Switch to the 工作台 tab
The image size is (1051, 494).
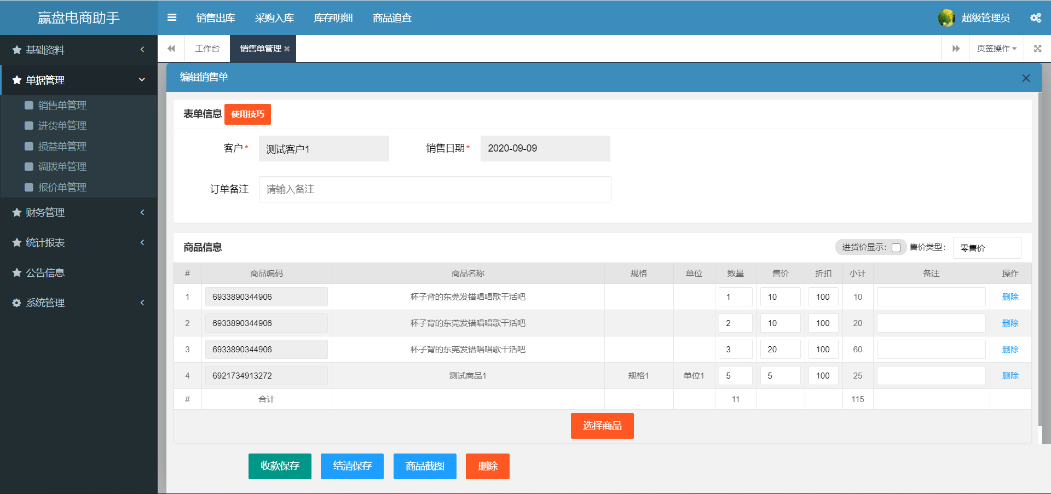[x=207, y=49]
